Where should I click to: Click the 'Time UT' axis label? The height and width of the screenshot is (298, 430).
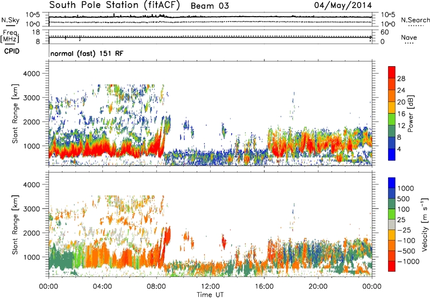coord(210,295)
